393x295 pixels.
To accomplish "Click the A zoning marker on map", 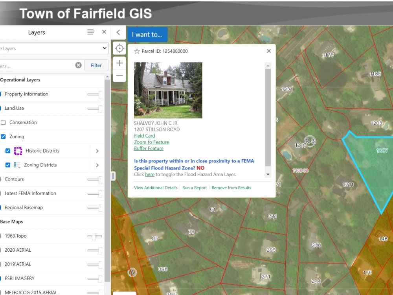I will tap(132, 272).
